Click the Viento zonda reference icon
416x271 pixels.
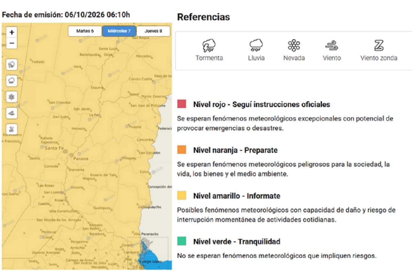(379, 46)
